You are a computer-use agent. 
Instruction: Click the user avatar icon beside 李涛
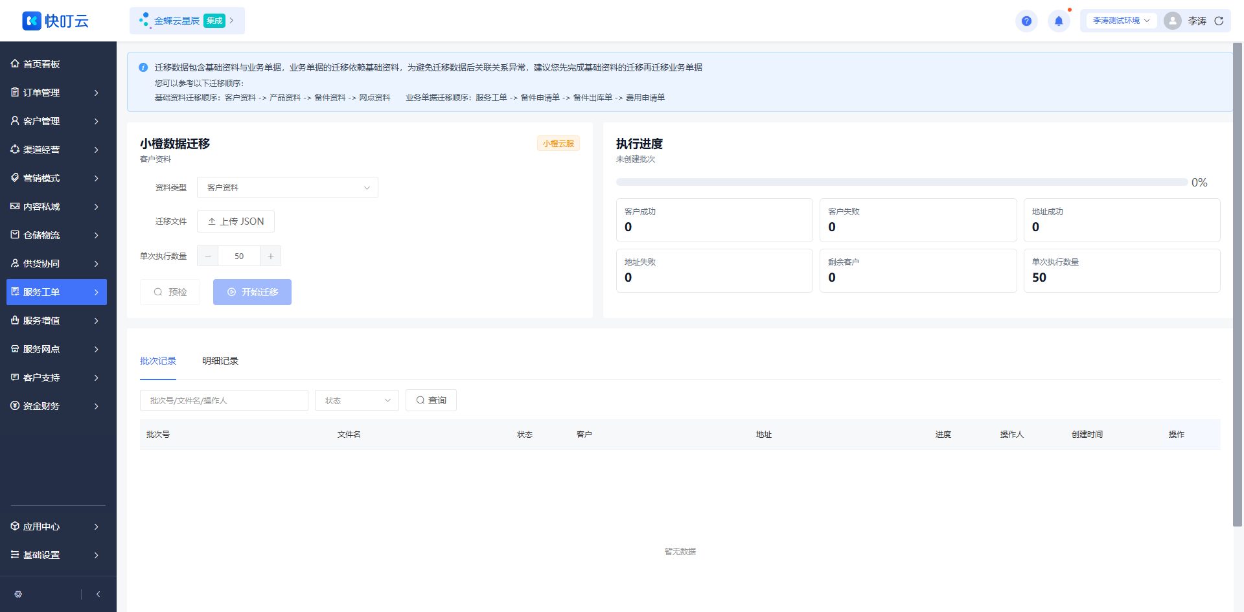[1172, 21]
